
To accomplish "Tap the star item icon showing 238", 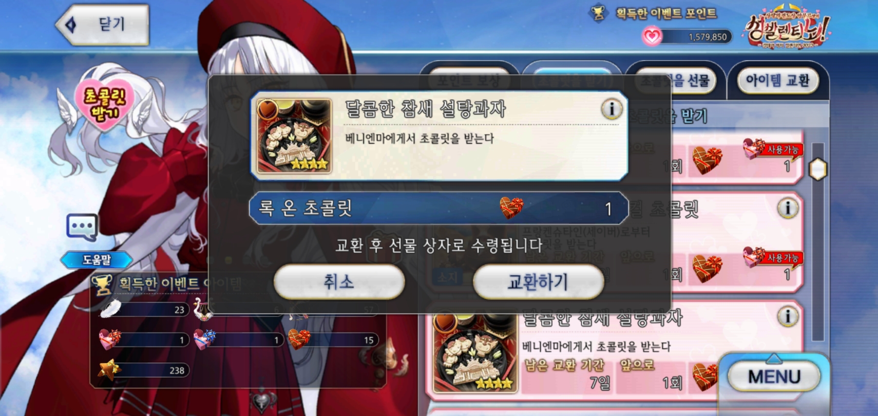I will click(109, 369).
